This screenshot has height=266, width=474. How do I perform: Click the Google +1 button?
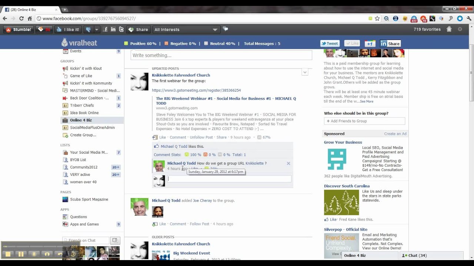pyautogui.click(x=370, y=44)
